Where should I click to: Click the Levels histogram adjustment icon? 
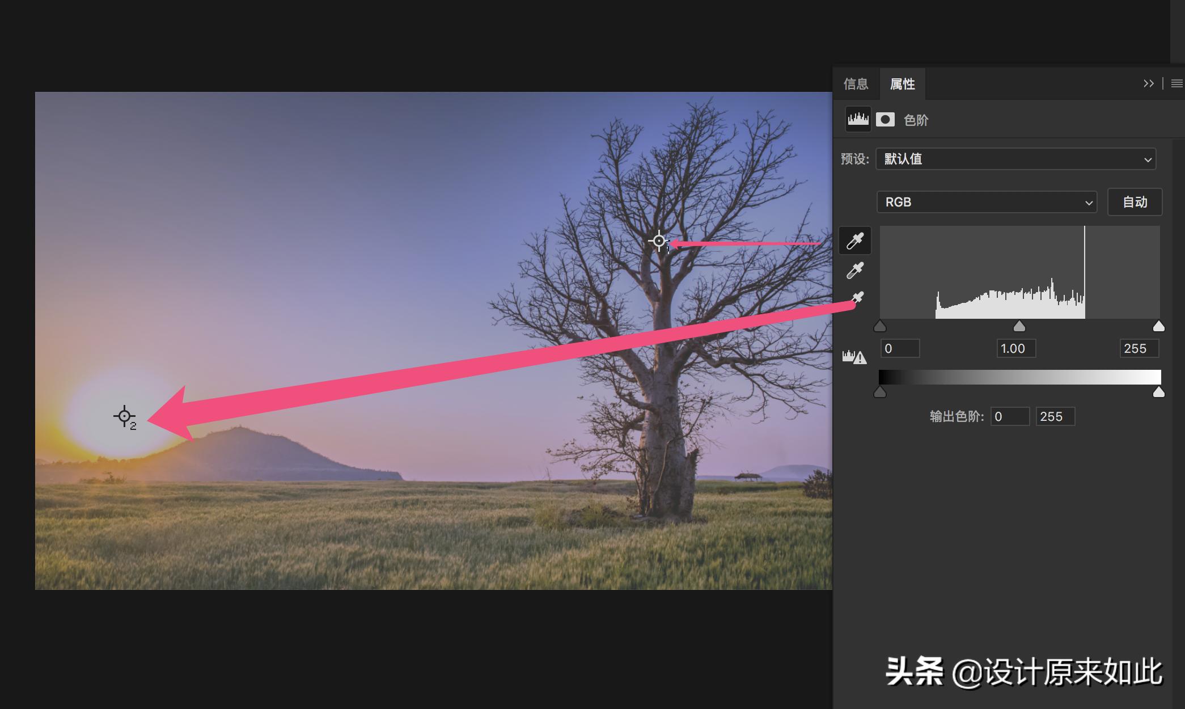pos(858,120)
